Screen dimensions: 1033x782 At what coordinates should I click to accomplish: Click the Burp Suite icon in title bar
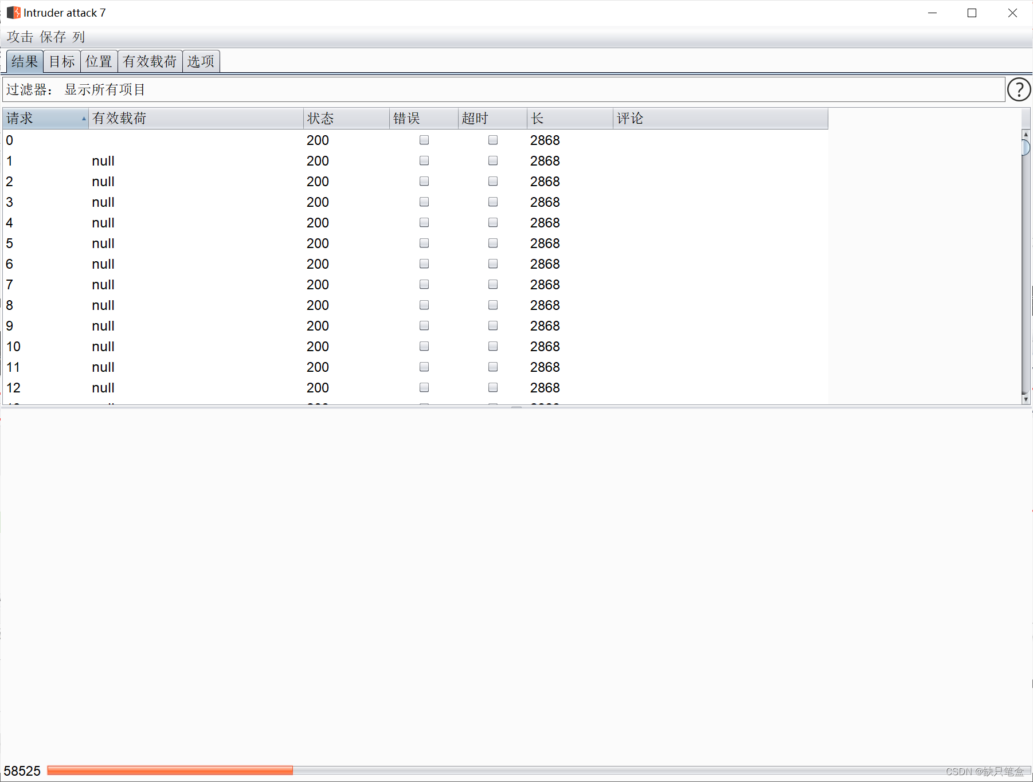click(x=13, y=13)
